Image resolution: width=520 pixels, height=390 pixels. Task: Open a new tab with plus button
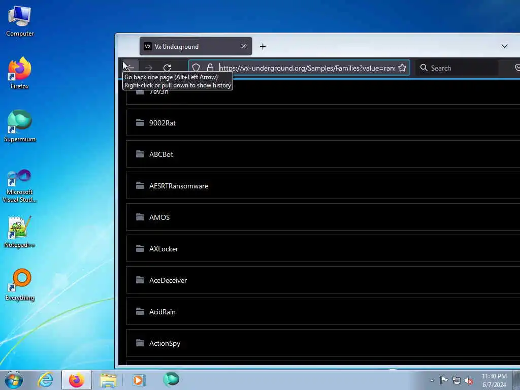pos(263,47)
